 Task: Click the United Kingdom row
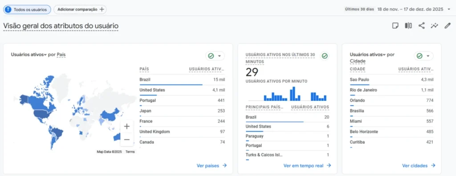(182, 132)
